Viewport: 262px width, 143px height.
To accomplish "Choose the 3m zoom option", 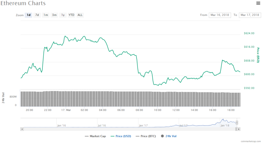I will [x=54, y=15].
